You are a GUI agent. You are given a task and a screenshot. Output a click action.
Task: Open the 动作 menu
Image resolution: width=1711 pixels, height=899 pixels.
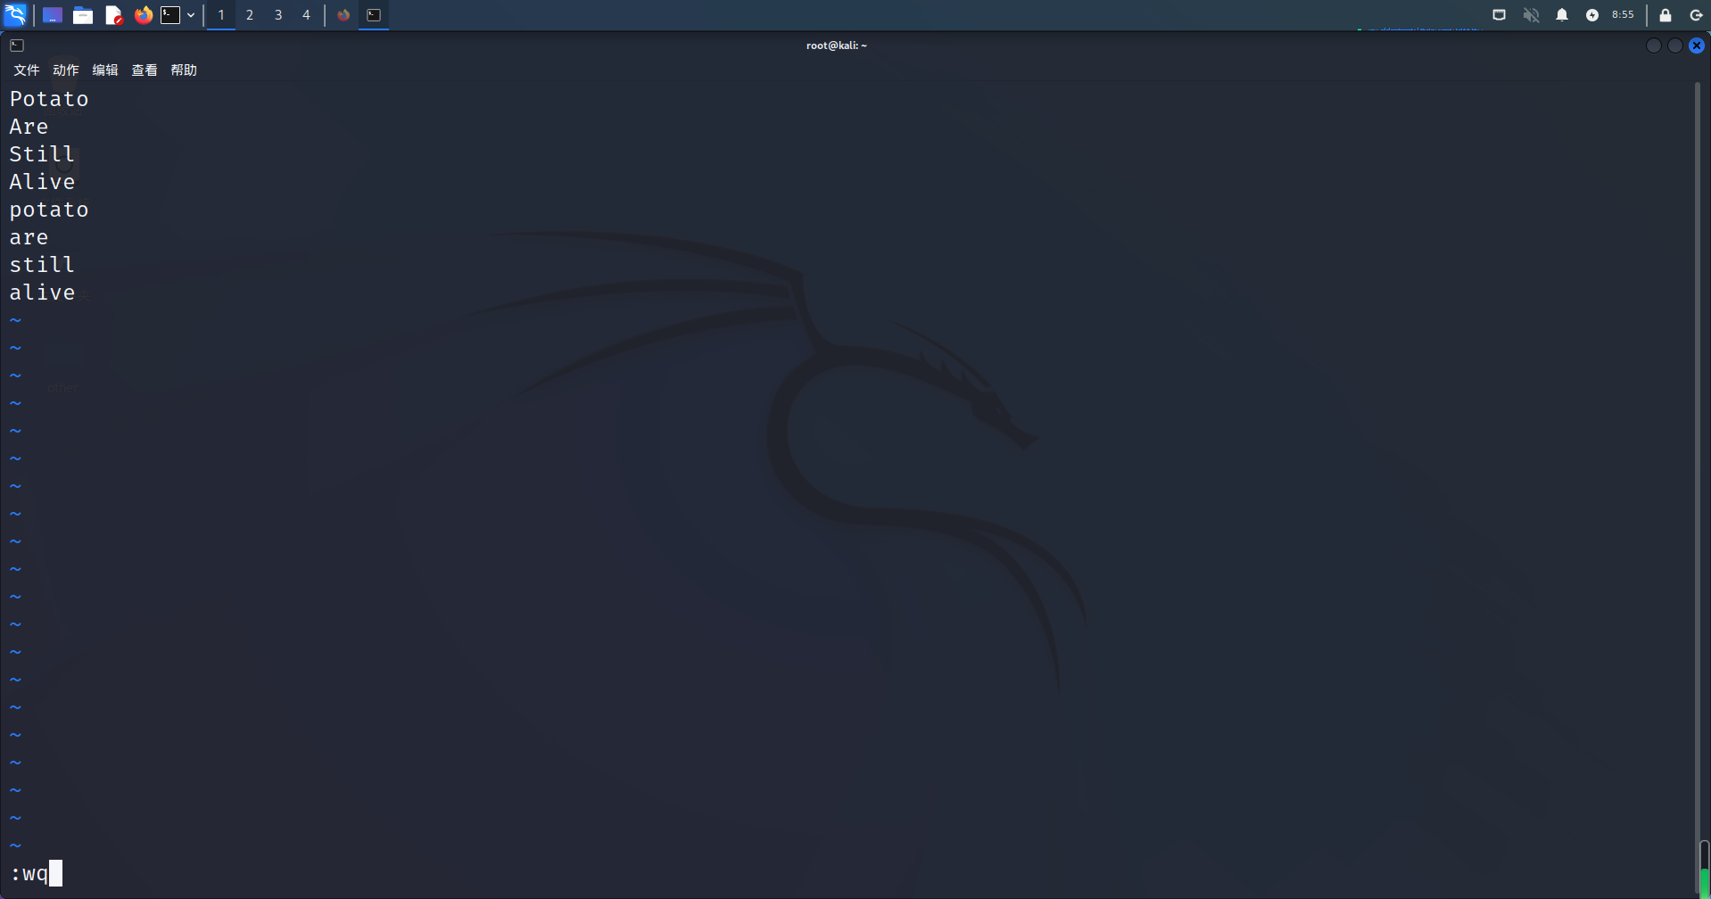(x=66, y=70)
